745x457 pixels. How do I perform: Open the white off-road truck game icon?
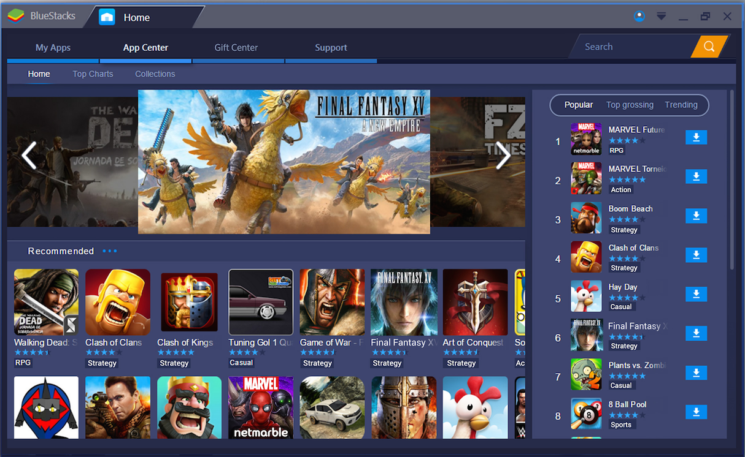coord(332,407)
